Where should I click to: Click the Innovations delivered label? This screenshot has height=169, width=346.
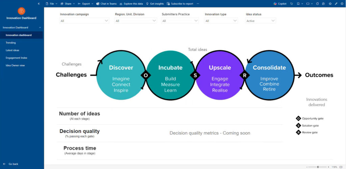click(317, 102)
